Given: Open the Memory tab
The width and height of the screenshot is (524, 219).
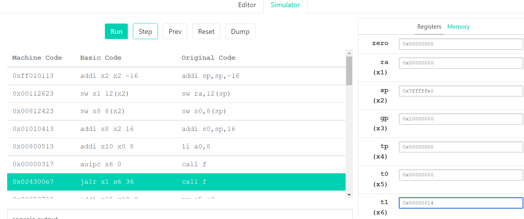Looking at the screenshot, I should pos(458,27).
